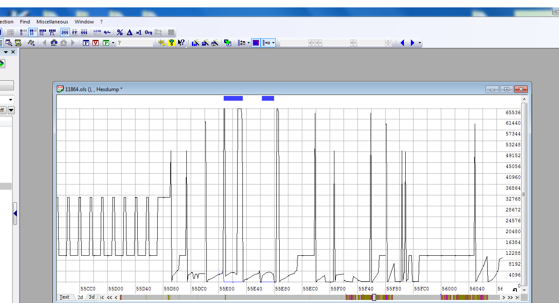Click the x1 factor icon
559x303 pixels.
139,32
